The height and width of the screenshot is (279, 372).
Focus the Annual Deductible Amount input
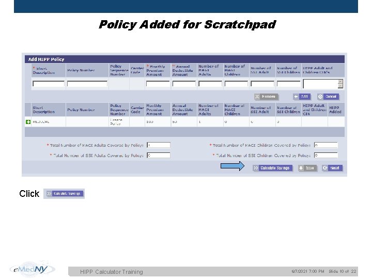point(184,84)
